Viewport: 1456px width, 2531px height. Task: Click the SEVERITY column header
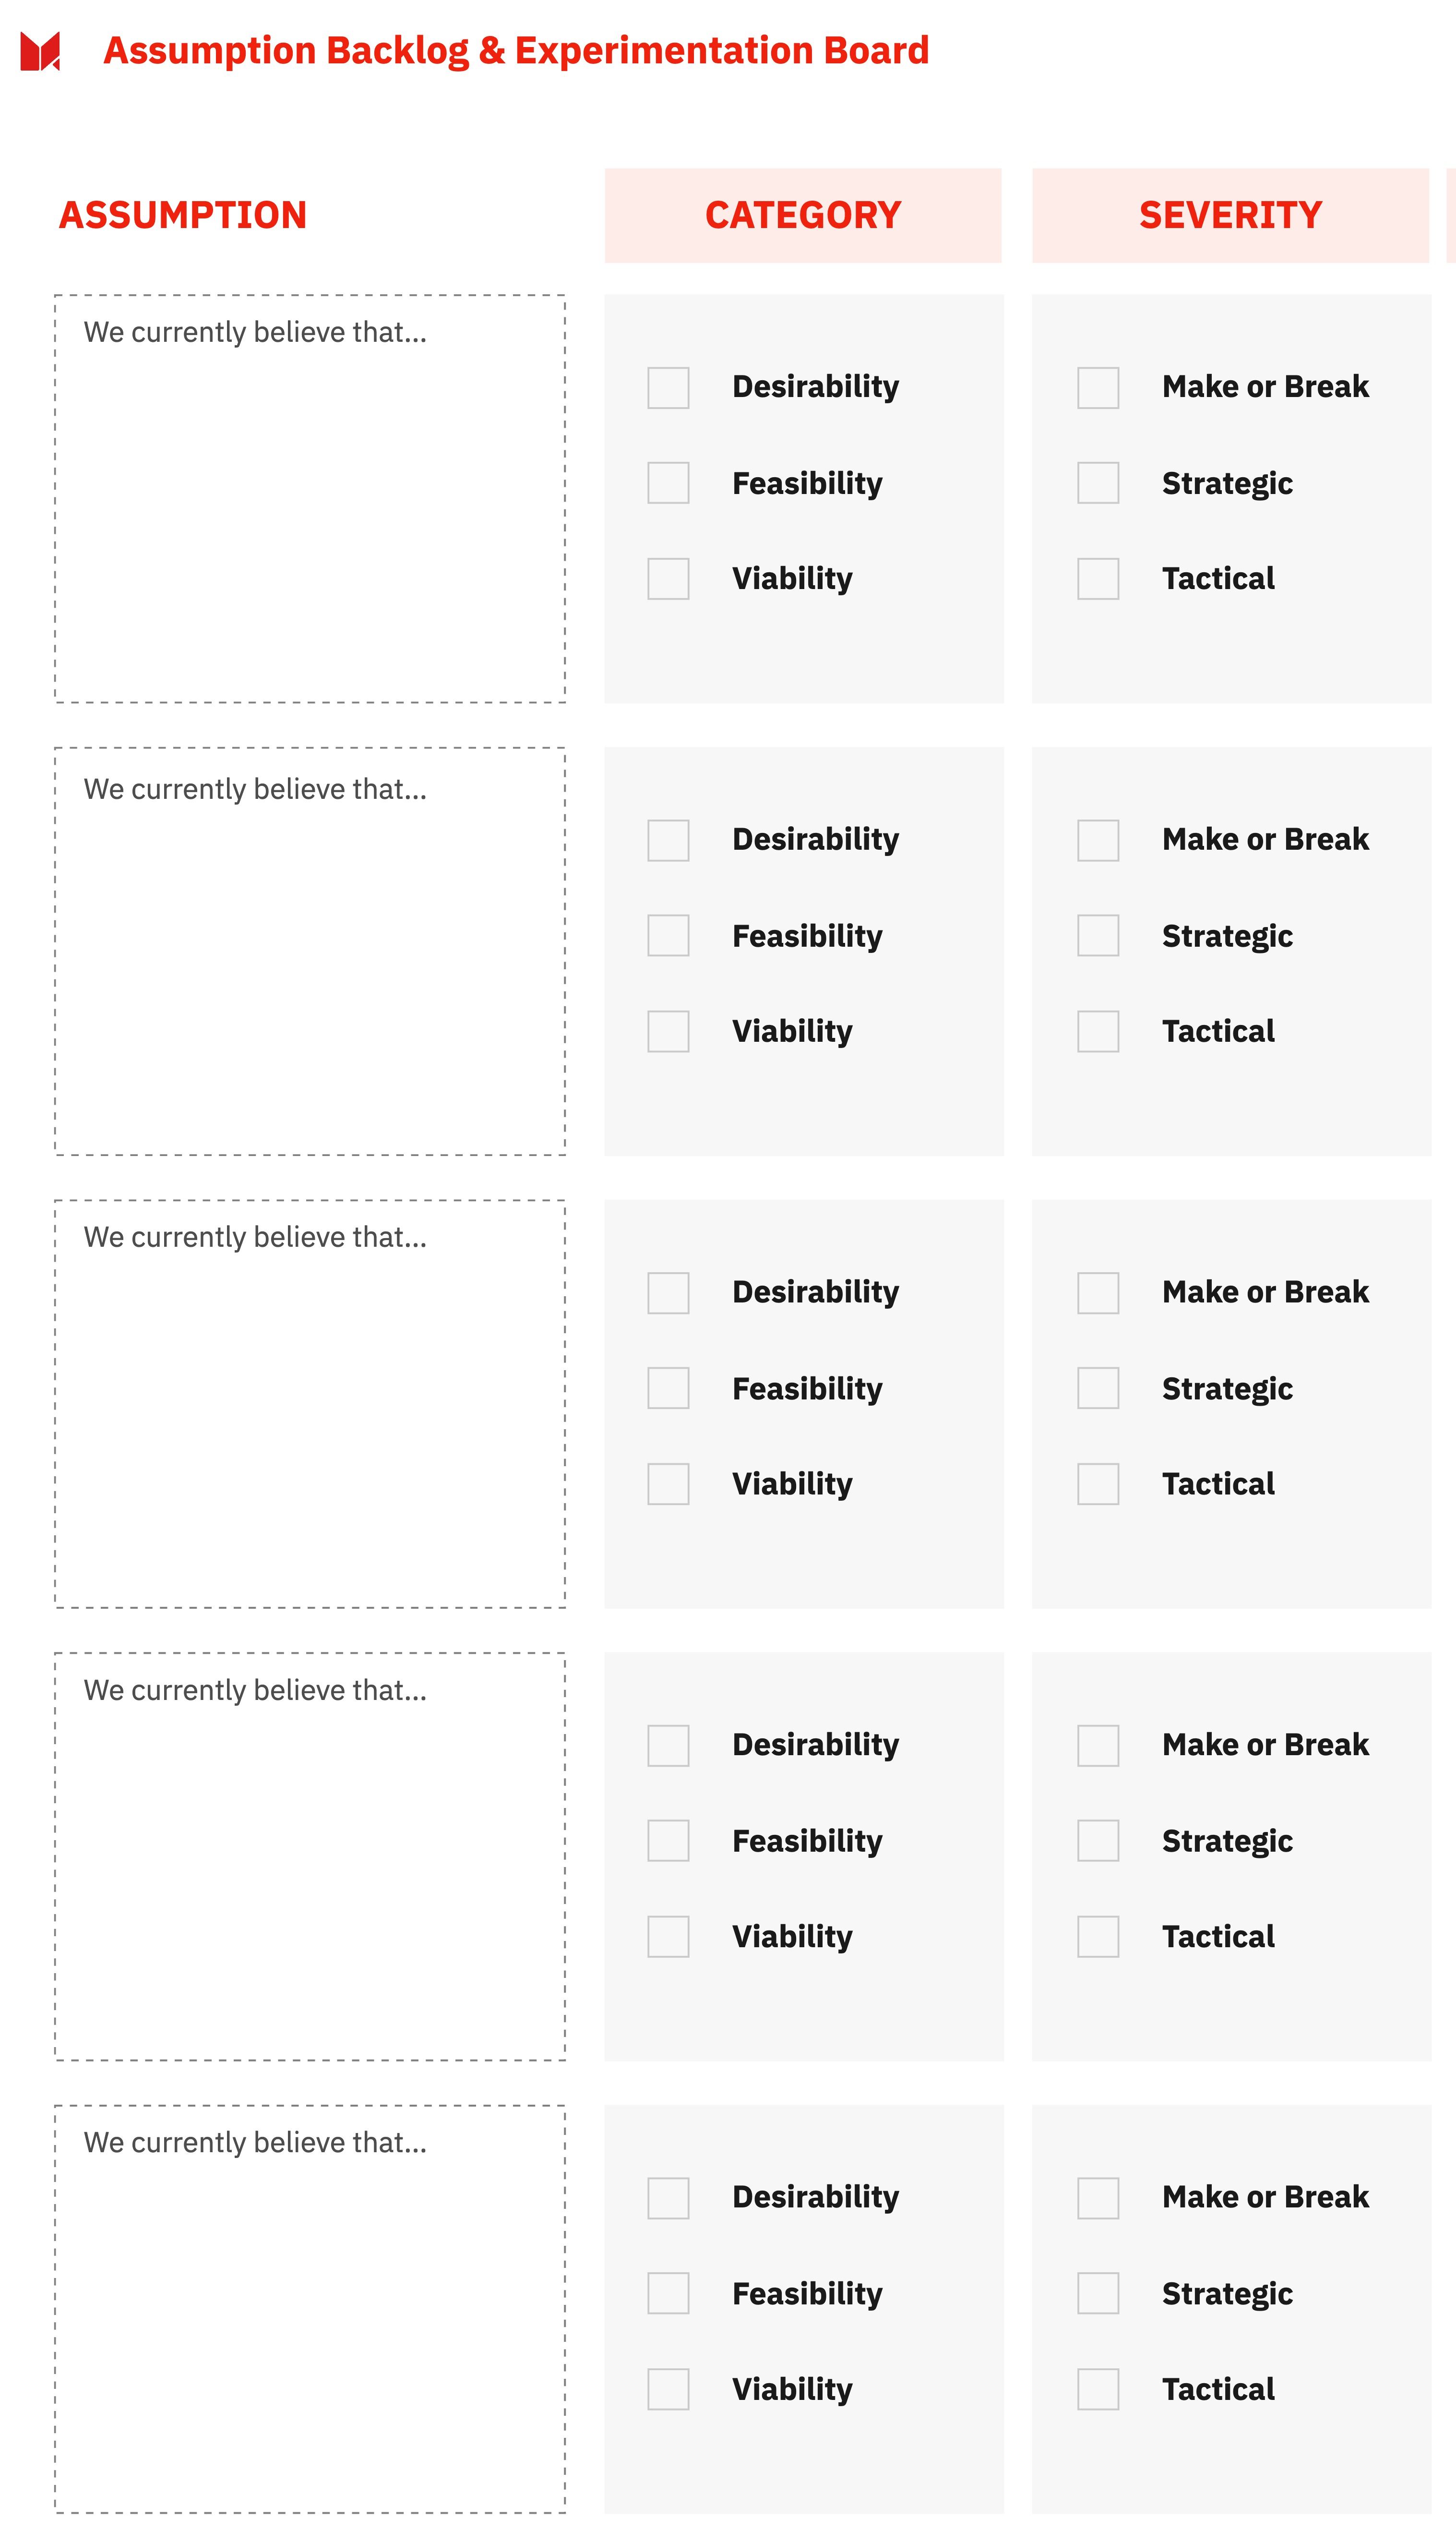[x=1230, y=215]
